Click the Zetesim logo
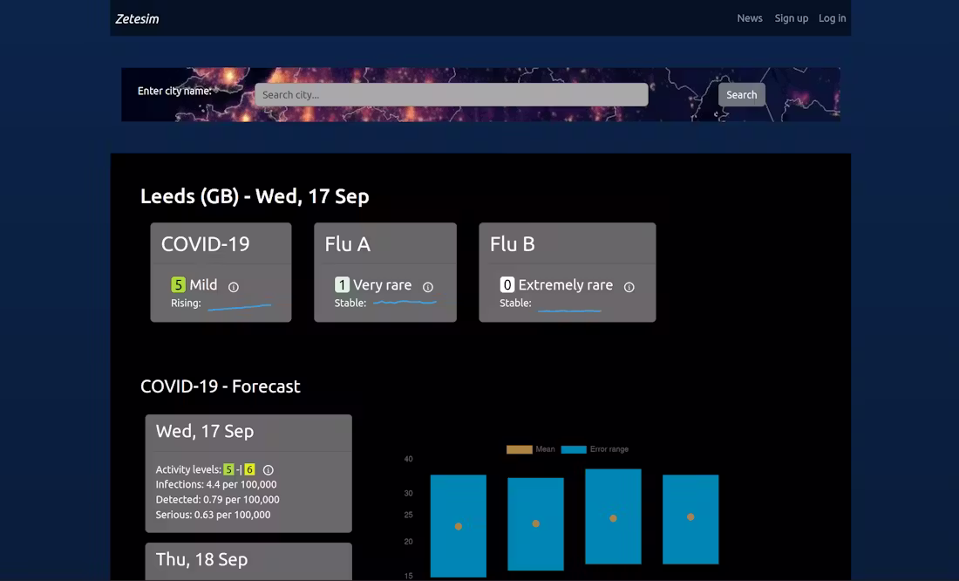The image size is (959, 581). point(137,18)
